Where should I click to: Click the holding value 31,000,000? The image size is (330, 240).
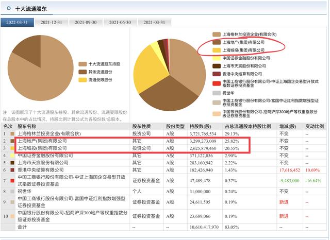200,192
